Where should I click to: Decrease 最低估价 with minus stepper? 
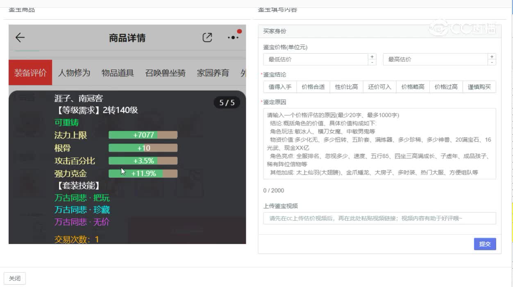pyautogui.click(x=372, y=62)
